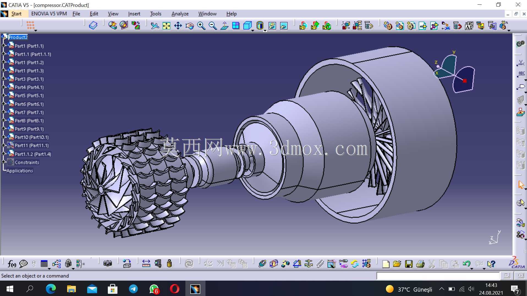Open WhatsApp from taskbar

coord(154,289)
